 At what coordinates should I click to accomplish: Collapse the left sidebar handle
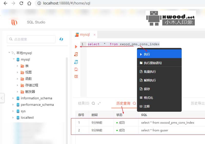coord(2,98)
